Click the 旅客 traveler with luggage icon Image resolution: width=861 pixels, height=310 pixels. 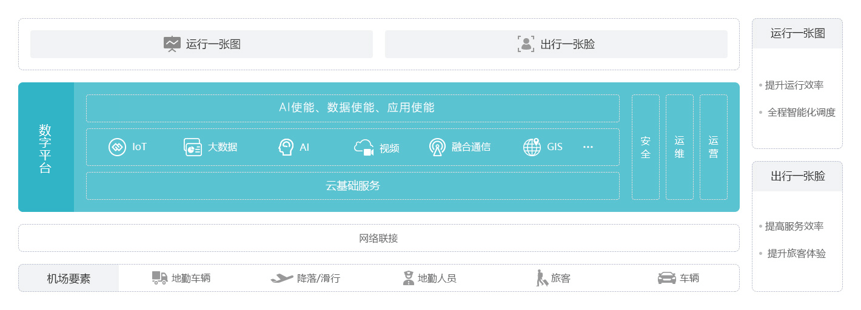point(542,278)
